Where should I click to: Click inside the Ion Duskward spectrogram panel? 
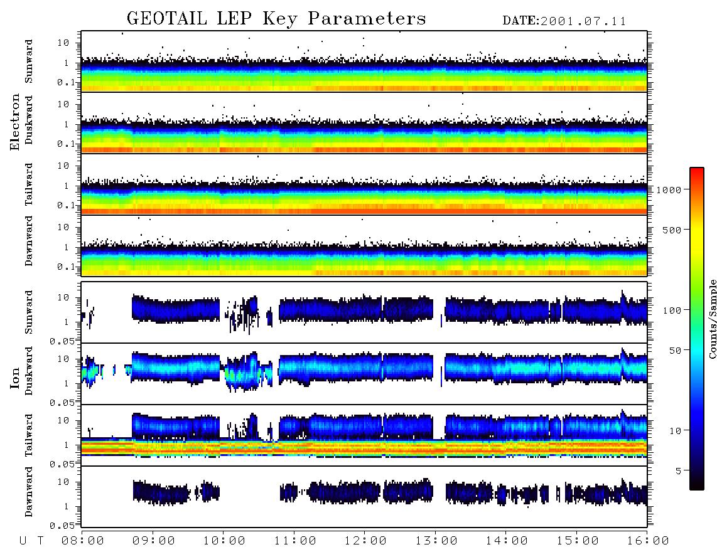click(364, 374)
